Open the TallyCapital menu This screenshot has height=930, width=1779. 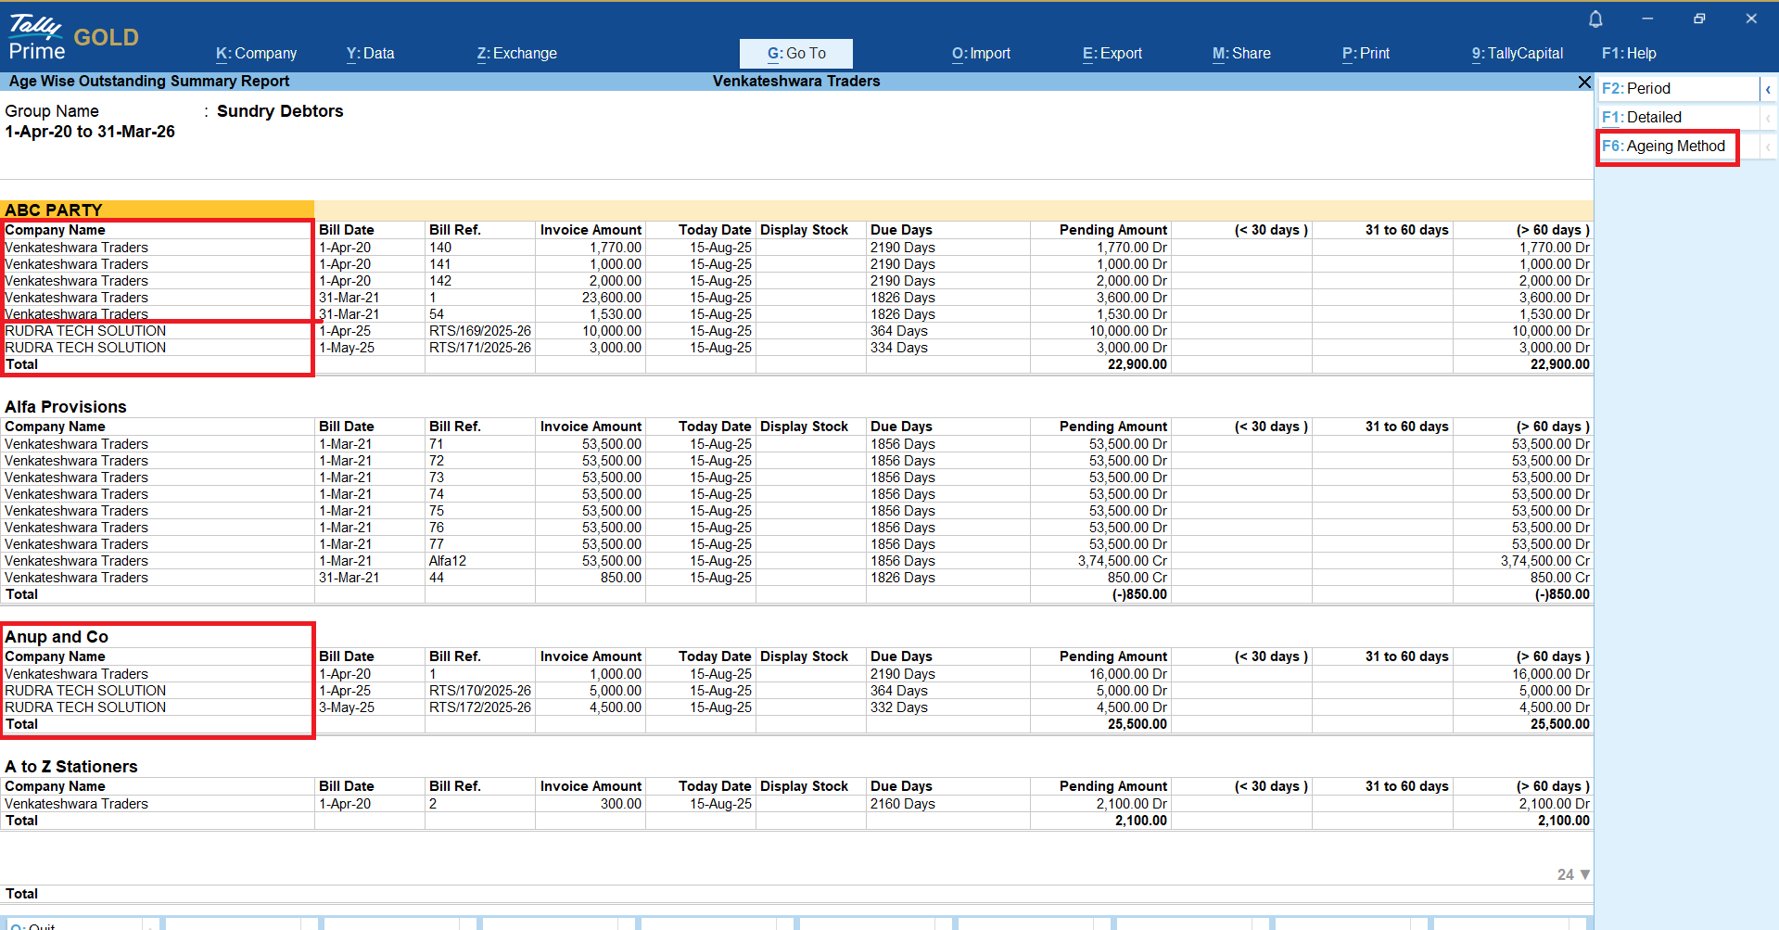1517,54
